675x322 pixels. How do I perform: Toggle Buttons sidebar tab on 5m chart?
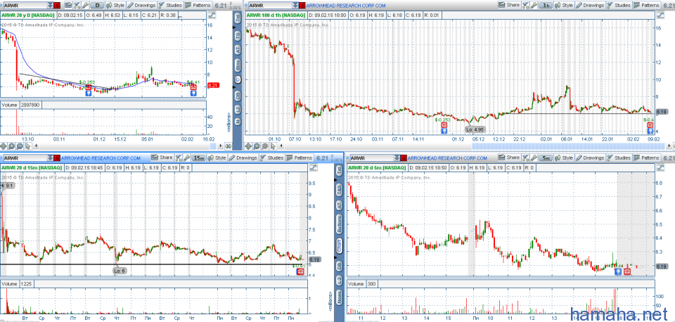point(339,225)
